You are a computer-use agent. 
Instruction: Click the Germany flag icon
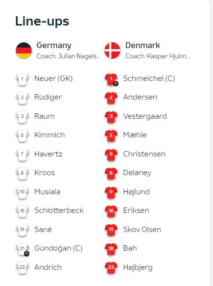[24, 51]
